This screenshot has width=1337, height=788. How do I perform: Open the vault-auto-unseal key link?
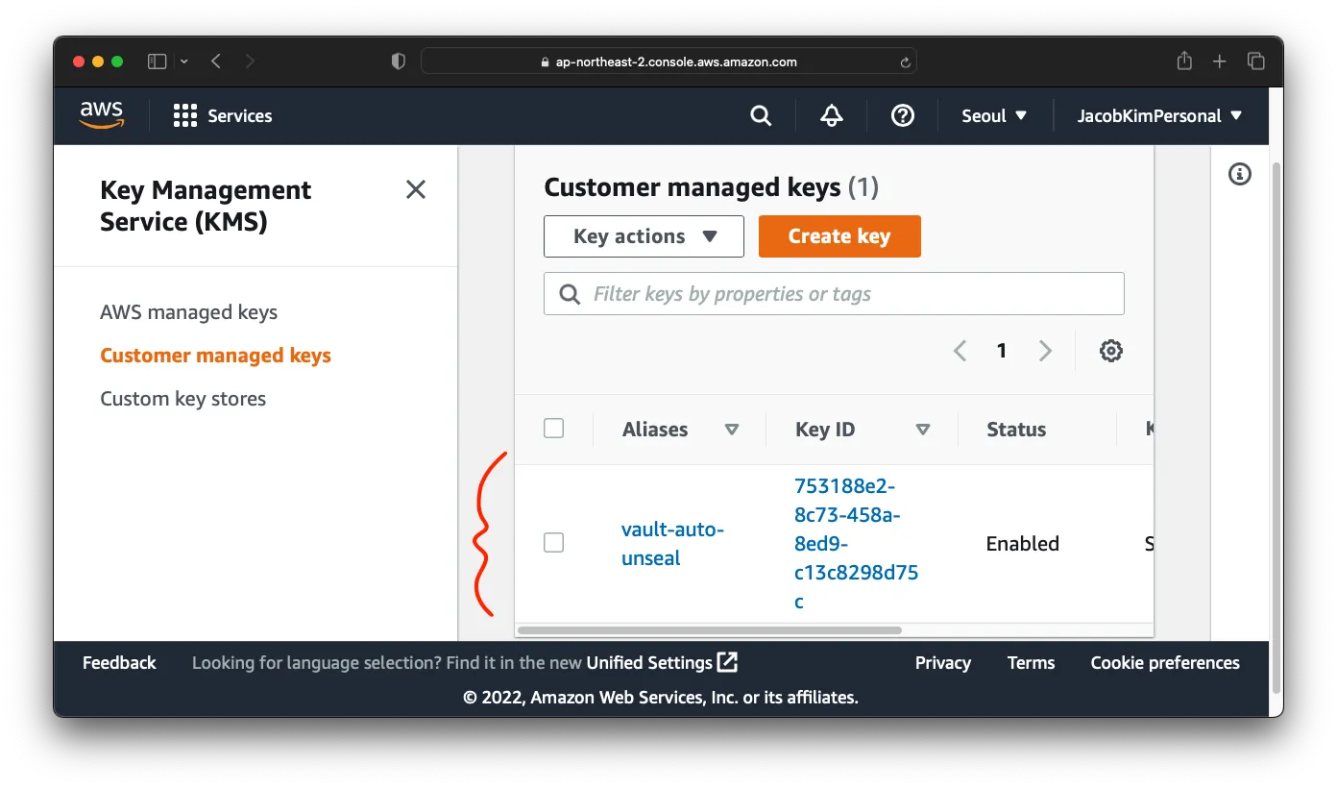672,543
